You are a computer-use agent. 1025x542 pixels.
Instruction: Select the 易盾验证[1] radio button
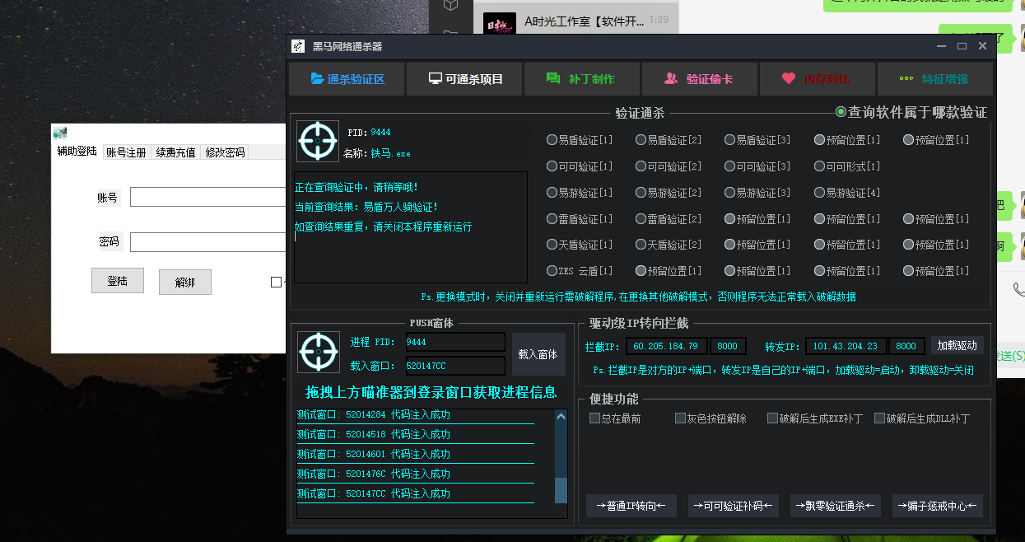[x=550, y=139]
